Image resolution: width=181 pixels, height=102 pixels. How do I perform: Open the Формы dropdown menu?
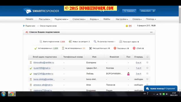point(94,19)
